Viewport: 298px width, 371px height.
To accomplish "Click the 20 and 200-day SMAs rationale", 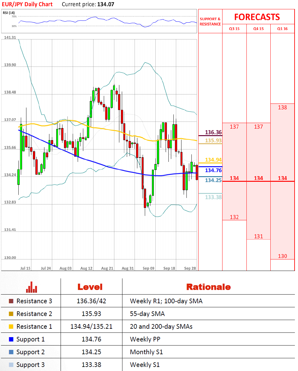I will coord(161,327).
